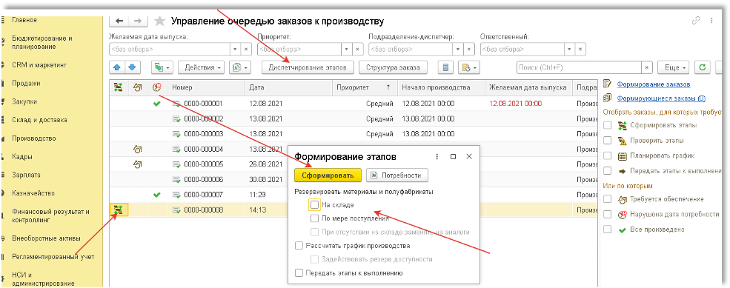The width and height of the screenshot is (730, 288).
Task: Click the stages icon column header
Action: click(x=119, y=87)
